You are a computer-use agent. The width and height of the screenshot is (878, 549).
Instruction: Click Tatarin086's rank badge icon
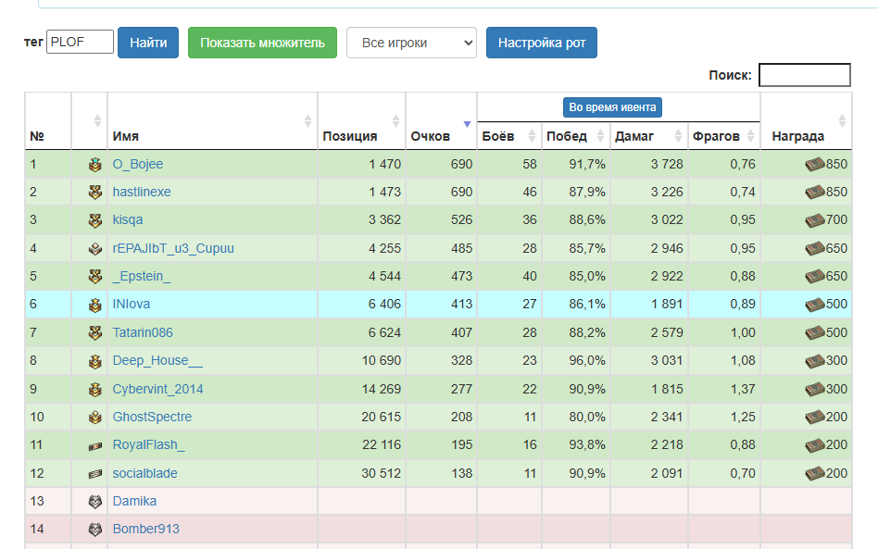[95, 333]
